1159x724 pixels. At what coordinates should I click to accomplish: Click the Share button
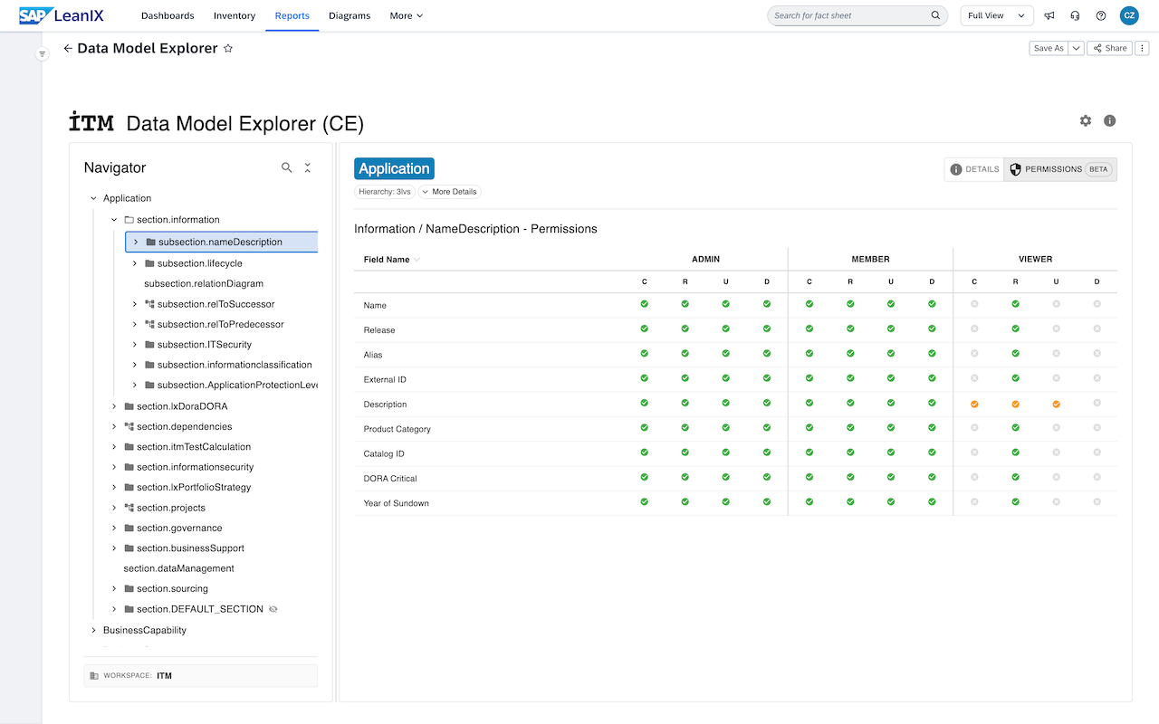coord(1110,48)
